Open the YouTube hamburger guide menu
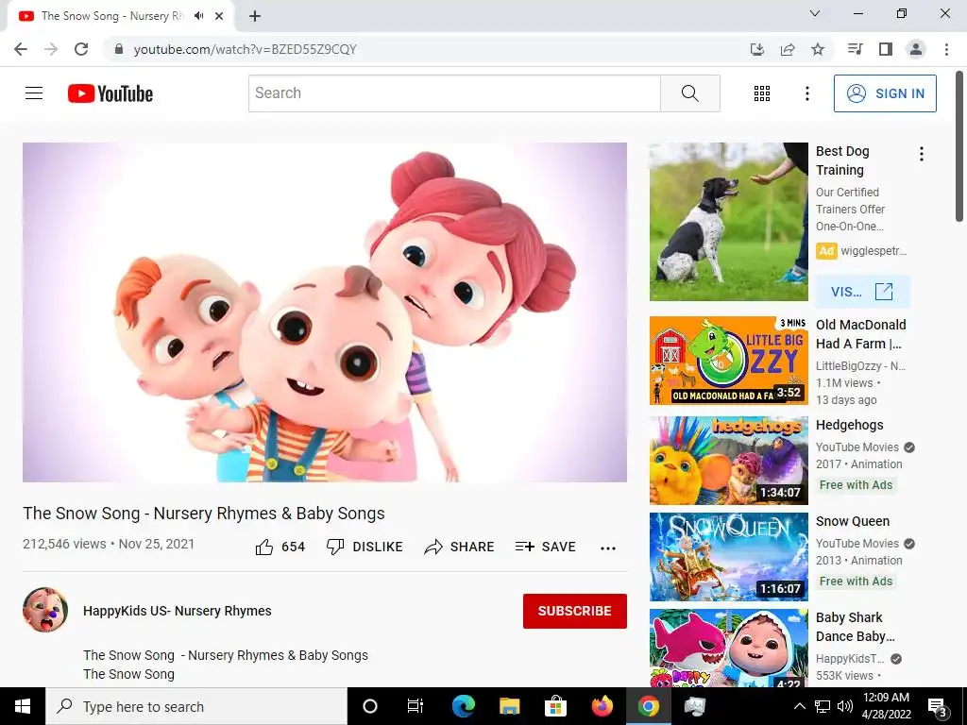This screenshot has height=725, width=967. 34,93
